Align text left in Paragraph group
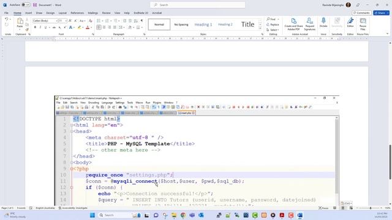The image size is (392, 220). click(x=99, y=28)
